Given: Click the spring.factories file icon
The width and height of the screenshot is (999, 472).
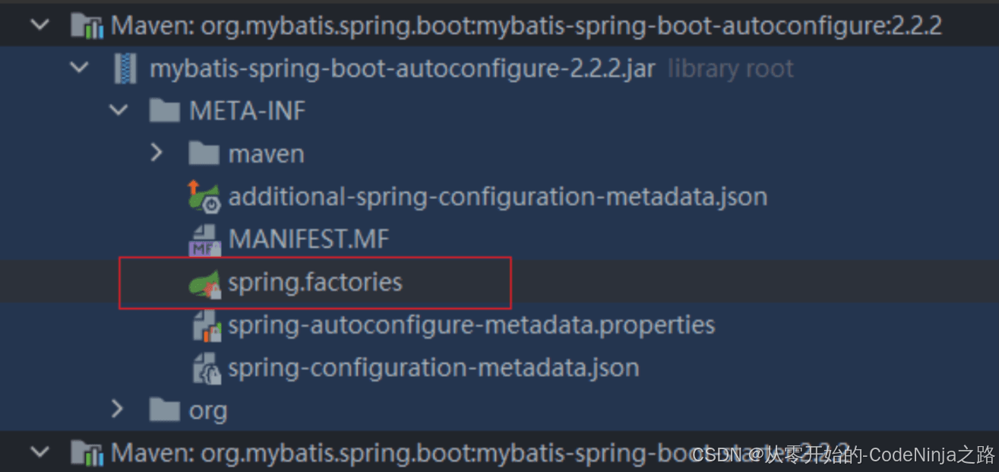Looking at the screenshot, I should point(204,284).
